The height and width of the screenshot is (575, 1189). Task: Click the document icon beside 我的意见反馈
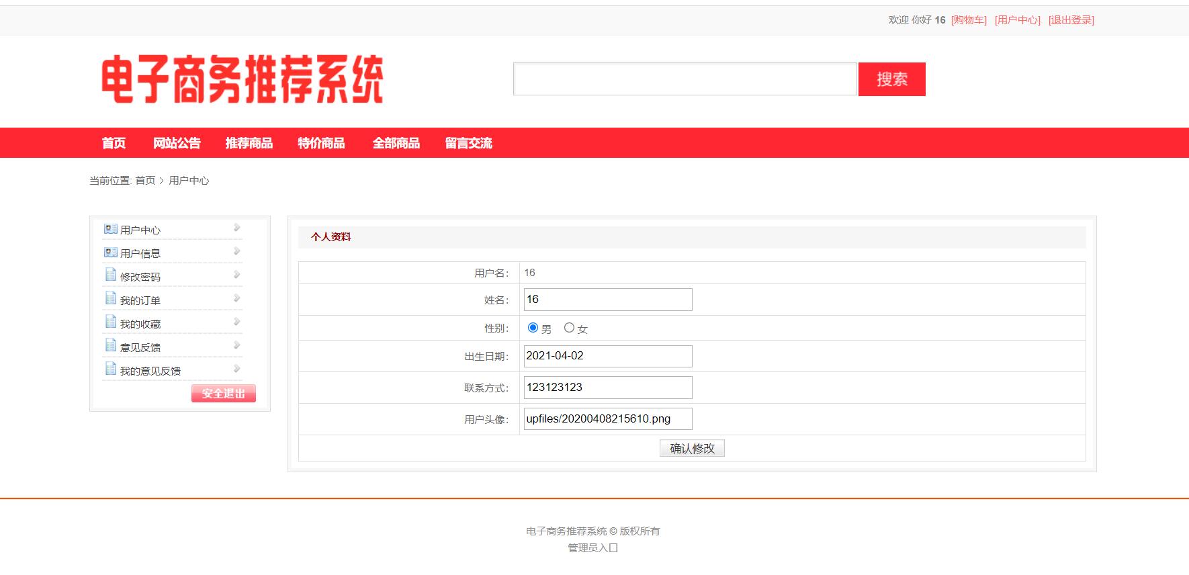[x=111, y=369]
